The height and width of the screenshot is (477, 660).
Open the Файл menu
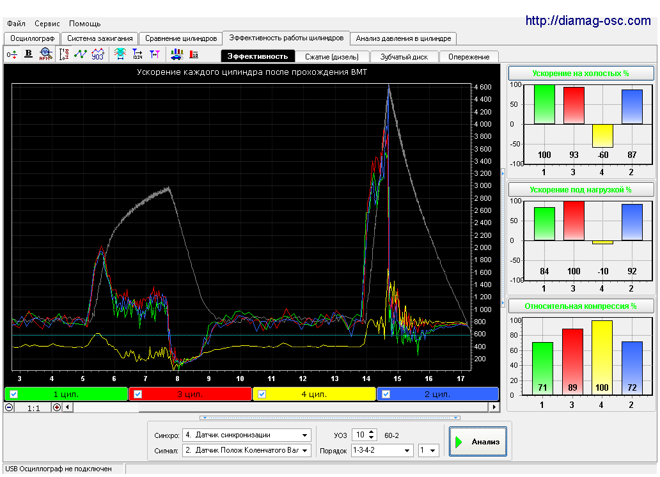pos(16,24)
